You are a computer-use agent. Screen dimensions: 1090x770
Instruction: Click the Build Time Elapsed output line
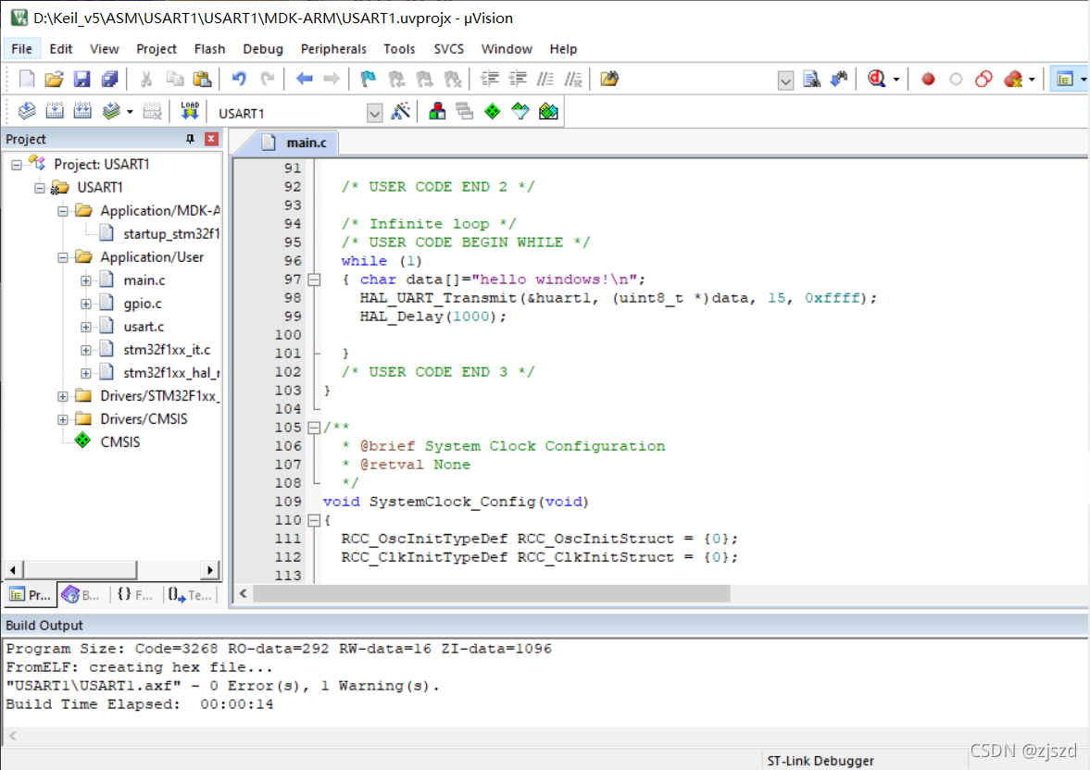(x=139, y=704)
